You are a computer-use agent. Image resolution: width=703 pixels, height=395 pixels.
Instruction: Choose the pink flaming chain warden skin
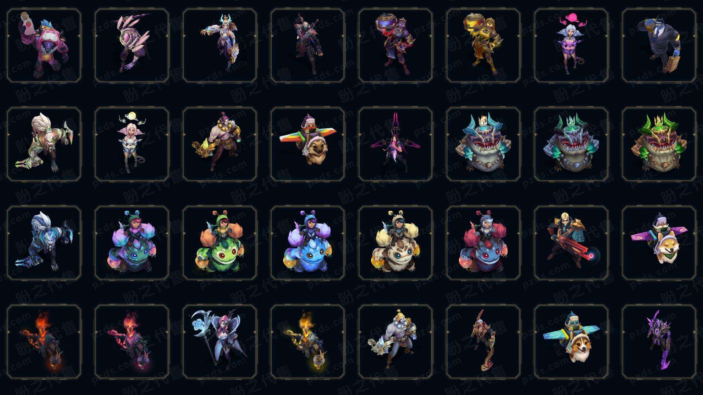[x=132, y=342]
